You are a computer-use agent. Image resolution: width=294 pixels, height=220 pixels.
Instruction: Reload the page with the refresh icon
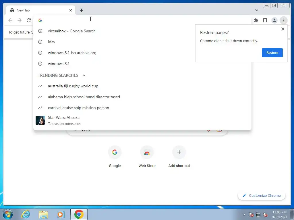coord(29,20)
